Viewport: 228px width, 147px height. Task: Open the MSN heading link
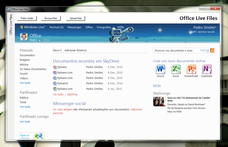pyautogui.click(x=157, y=86)
